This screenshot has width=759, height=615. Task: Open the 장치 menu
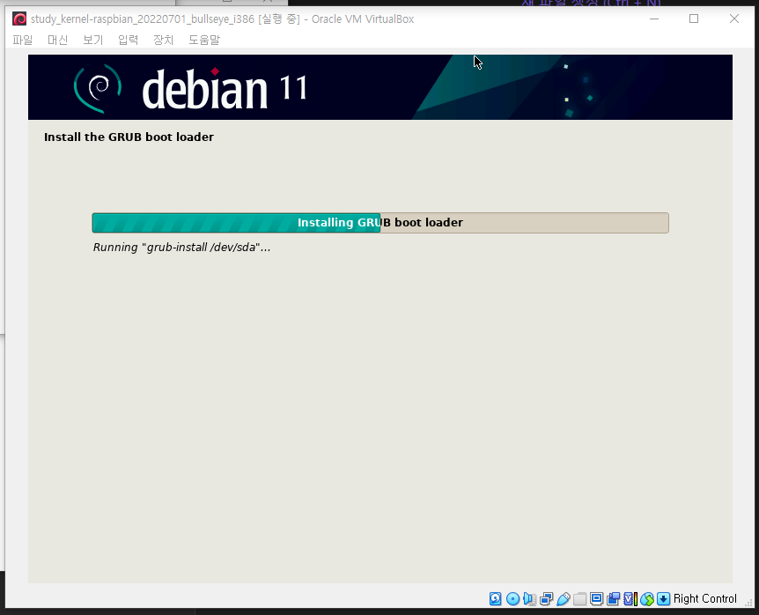pyautogui.click(x=162, y=40)
